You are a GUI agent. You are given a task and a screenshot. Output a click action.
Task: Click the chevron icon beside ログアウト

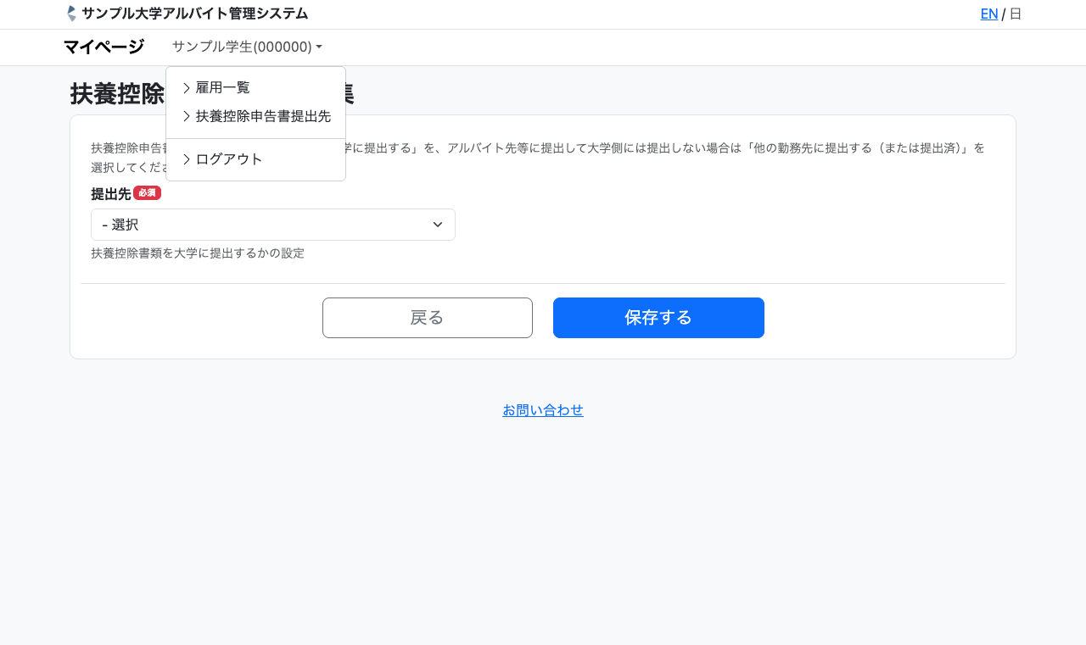[x=187, y=159]
